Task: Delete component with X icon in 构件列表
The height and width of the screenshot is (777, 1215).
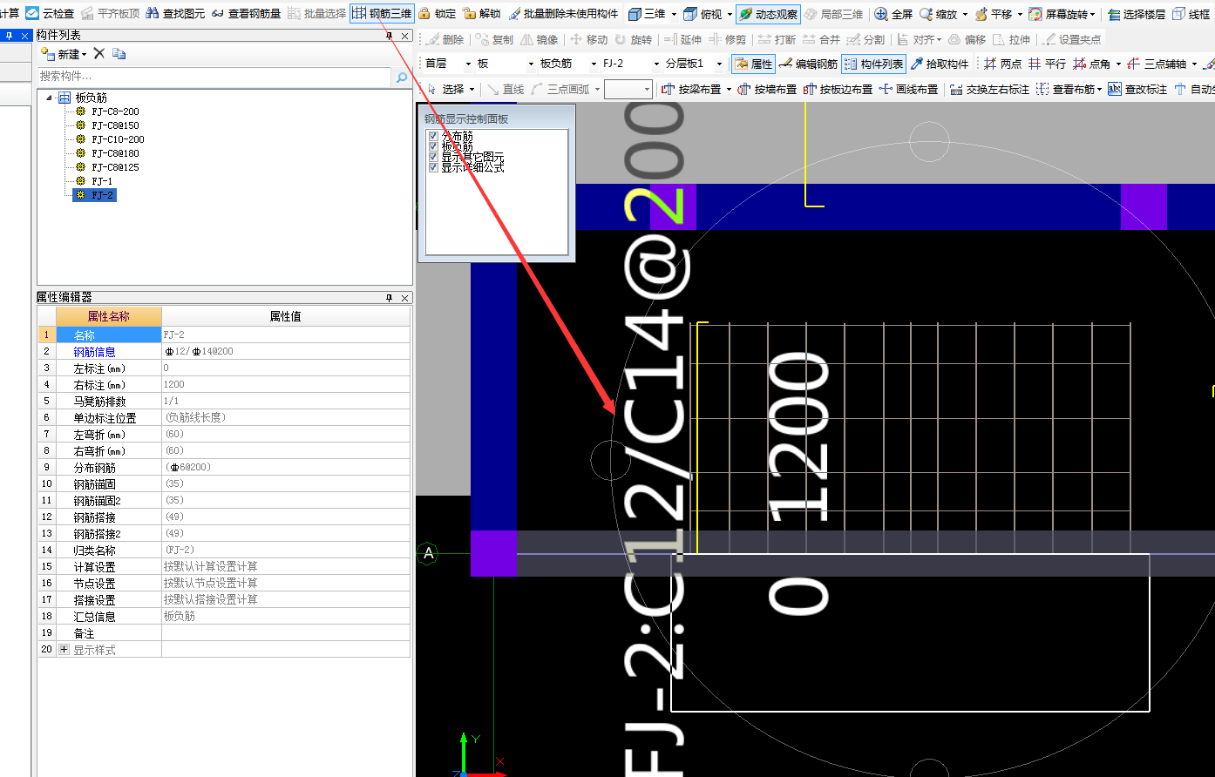Action: [x=99, y=53]
